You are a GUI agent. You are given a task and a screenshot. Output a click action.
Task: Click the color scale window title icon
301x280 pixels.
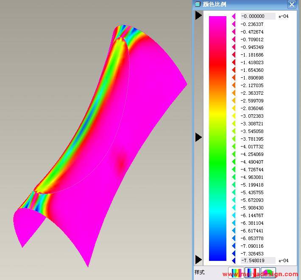[x=198, y=4]
